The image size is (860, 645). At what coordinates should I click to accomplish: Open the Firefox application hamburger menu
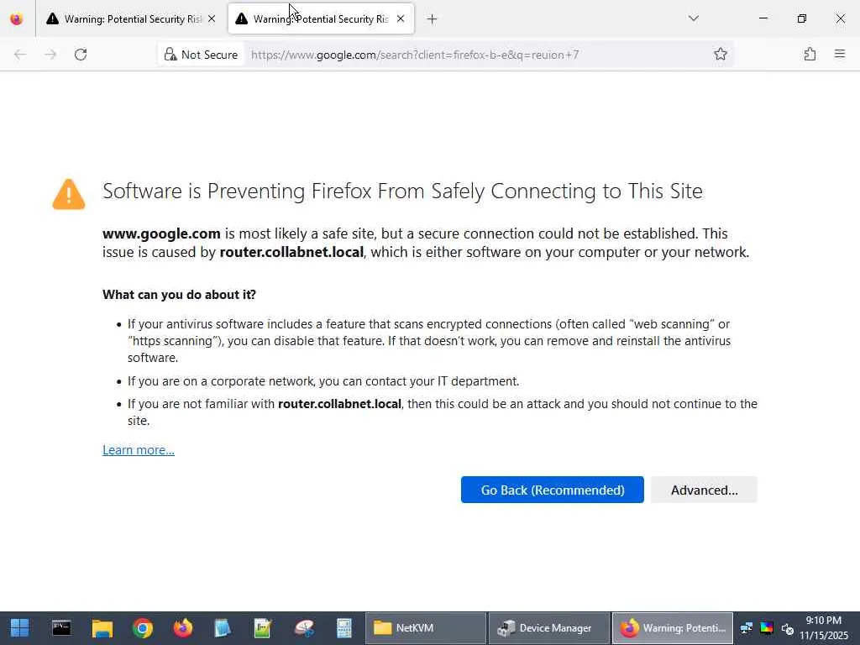click(x=839, y=55)
